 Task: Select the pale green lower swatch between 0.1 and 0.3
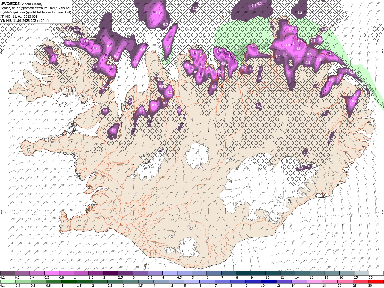(8, 282)
